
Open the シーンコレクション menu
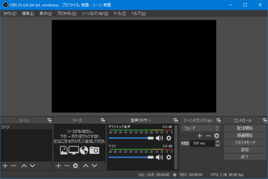pos(95,13)
